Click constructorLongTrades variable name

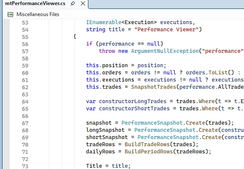133,101
